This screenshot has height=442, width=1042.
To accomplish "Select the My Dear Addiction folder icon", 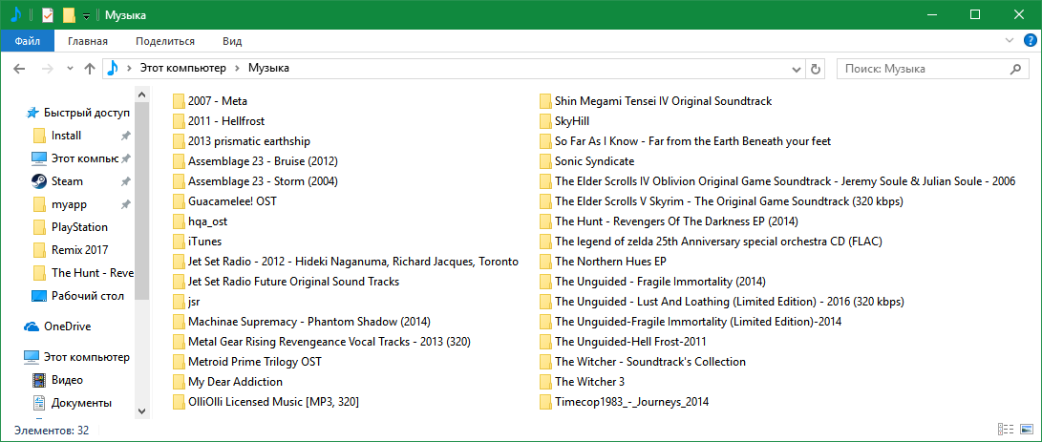I will coord(178,382).
